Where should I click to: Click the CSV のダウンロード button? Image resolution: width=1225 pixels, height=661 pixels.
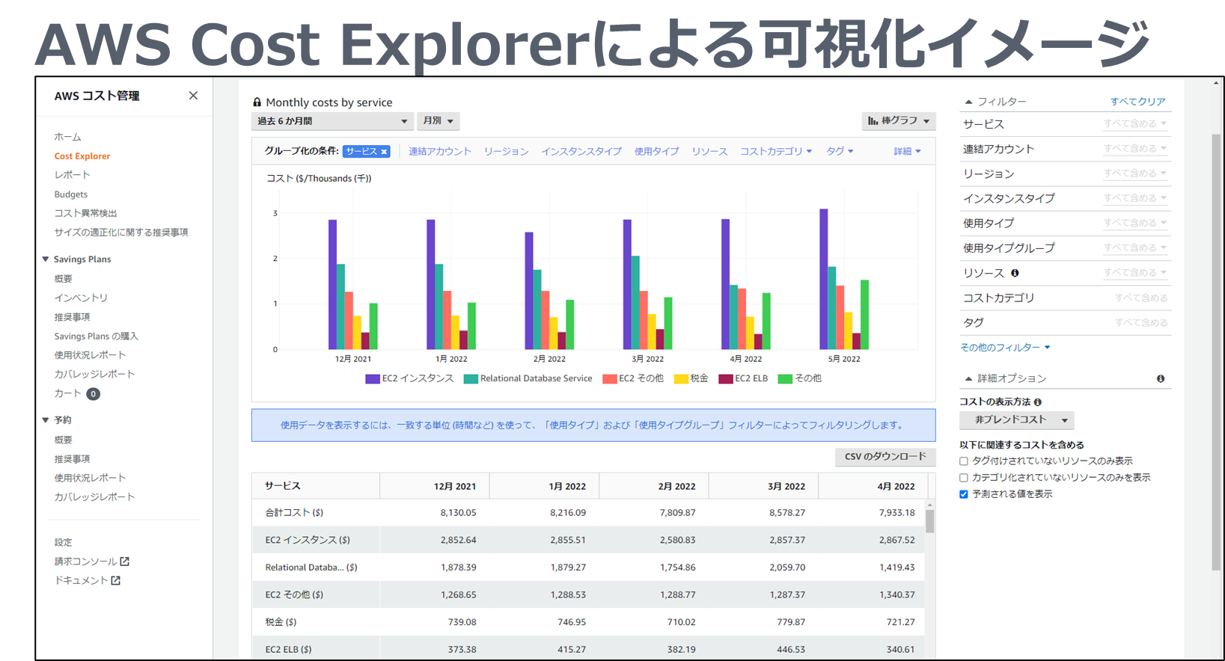point(885,457)
